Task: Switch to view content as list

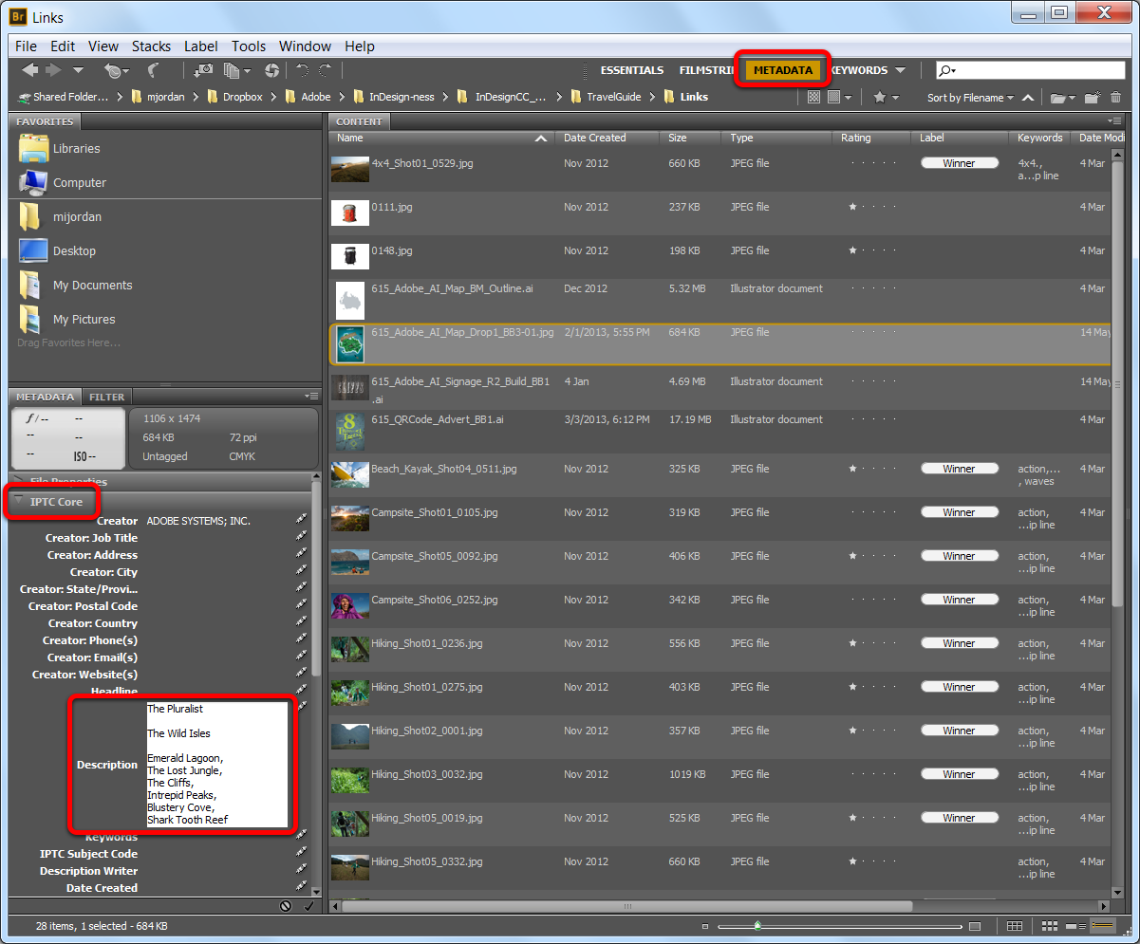Action: pos(1103,926)
